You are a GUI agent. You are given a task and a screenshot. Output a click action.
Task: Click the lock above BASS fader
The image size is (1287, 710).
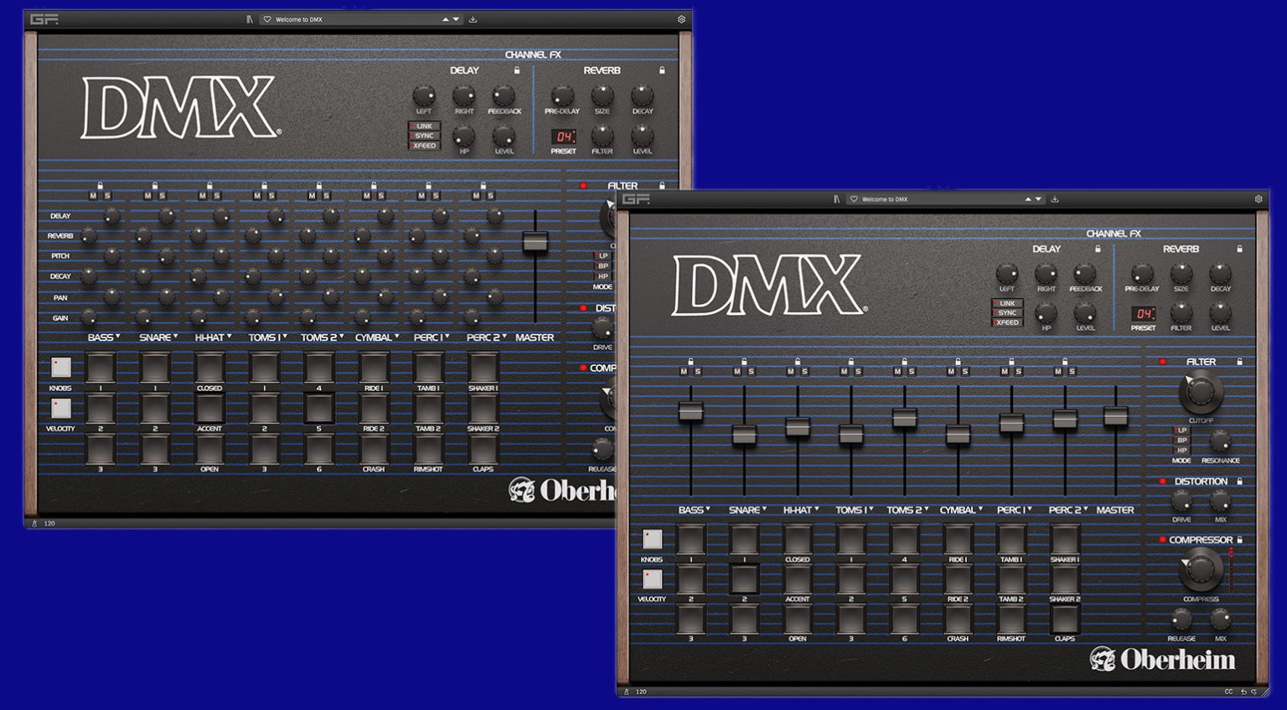pyautogui.click(x=690, y=362)
